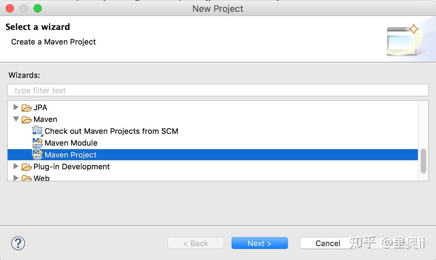Viewport: 436px width, 260px height.
Task: Click the Plug-in Development folder icon
Action: pos(27,167)
